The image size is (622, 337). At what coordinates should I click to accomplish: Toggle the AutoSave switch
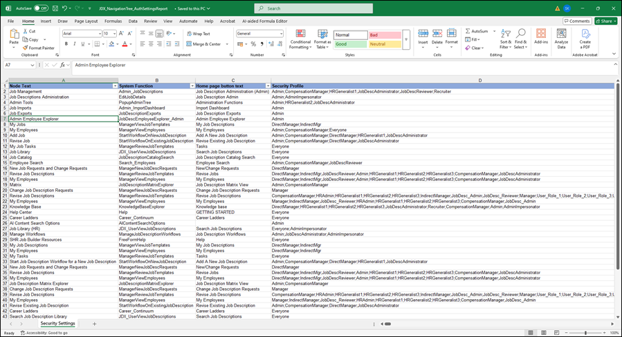pyautogui.click(x=41, y=8)
